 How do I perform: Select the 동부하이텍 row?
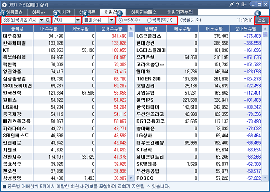point(65,57)
